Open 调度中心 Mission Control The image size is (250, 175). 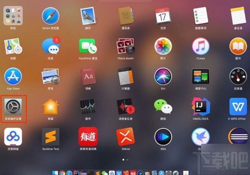[201, 76]
